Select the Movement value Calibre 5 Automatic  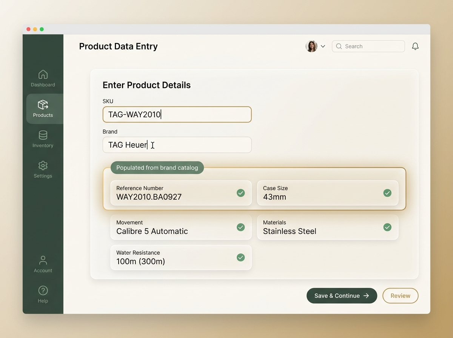pyautogui.click(x=152, y=231)
